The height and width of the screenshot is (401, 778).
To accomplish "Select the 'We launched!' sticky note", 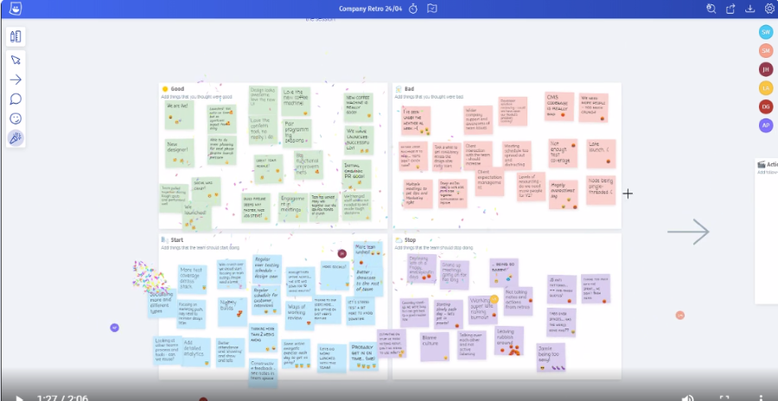I will point(196,219).
